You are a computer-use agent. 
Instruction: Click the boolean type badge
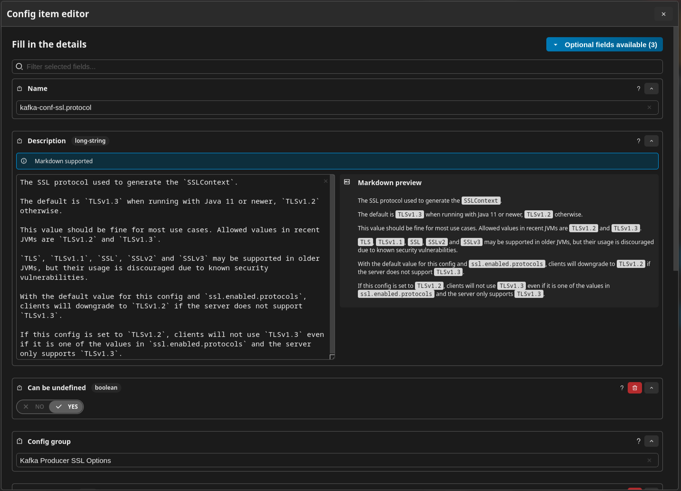pos(106,388)
